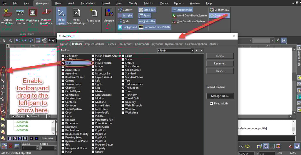Enable the Dimension toolbar checkbox
This screenshot has width=301, height=155.
pos(63,123)
